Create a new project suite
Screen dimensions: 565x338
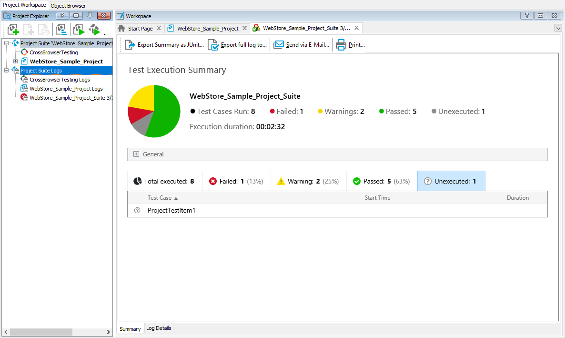(12, 30)
